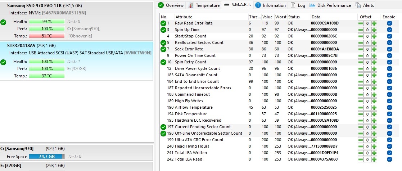Decrease offset for Disk Temperature row
This screenshot has width=402, height=171.
pos(361,114)
